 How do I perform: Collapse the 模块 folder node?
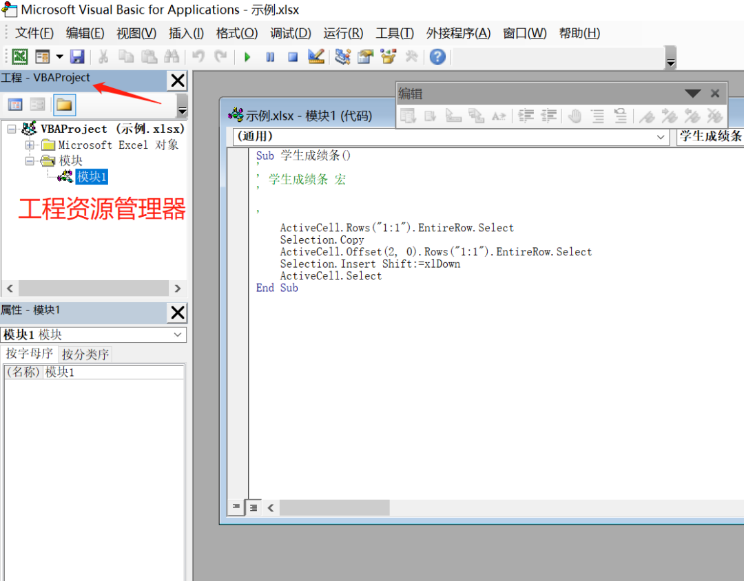[x=30, y=161]
